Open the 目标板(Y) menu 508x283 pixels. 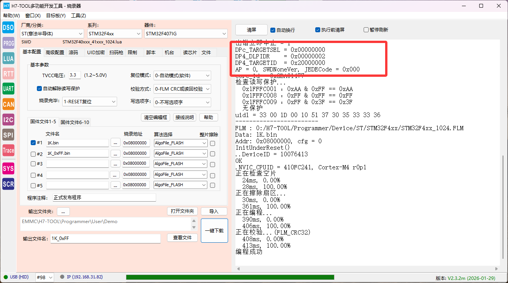click(x=56, y=16)
